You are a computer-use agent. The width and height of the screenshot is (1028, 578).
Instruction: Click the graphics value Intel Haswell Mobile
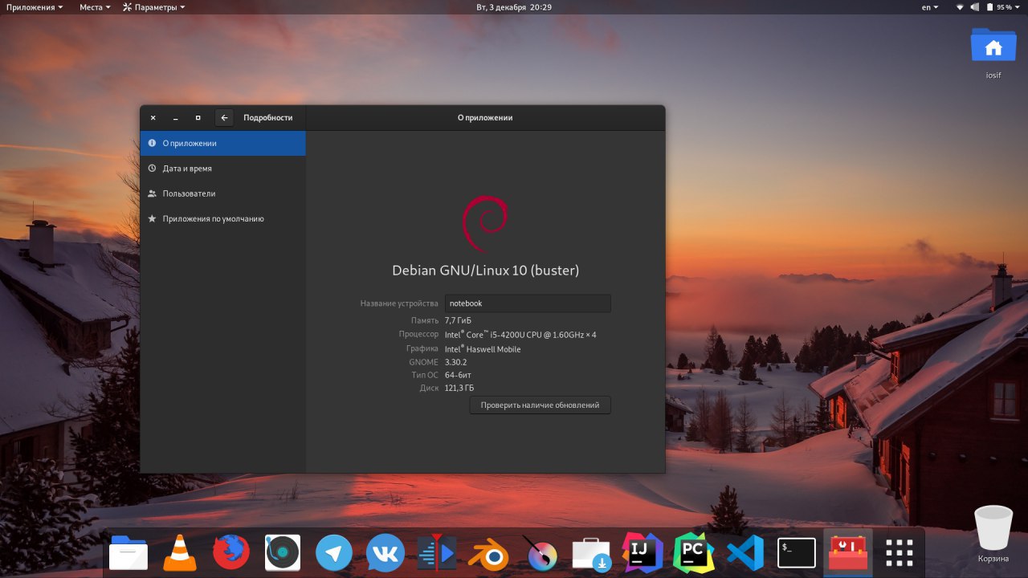[483, 349]
